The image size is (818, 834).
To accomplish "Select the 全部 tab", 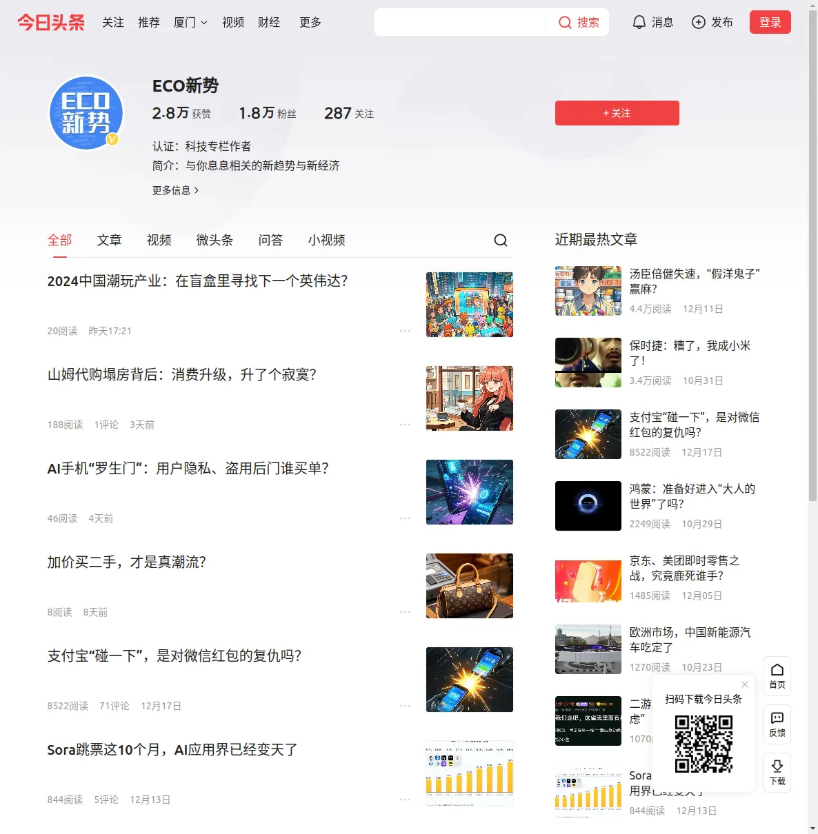I will (59, 240).
